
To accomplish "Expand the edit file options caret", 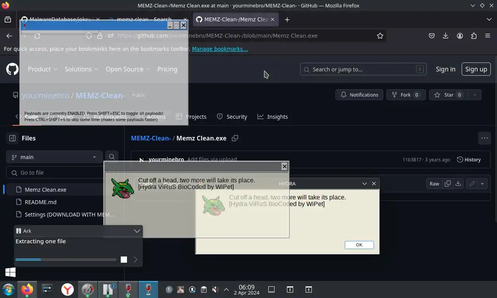I will tap(482, 184).
